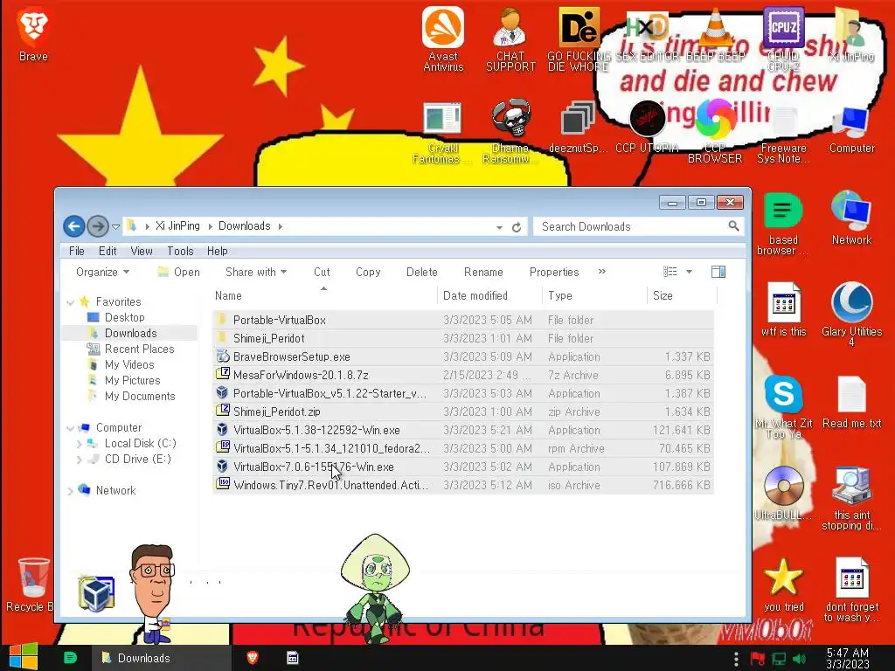Screen dimensions: 895x671
Task: Select Recent Places in sidebar
Action: (x=139, y=349)
